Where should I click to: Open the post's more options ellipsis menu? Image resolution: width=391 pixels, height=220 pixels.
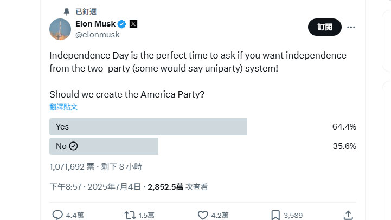tap(351, 27)
